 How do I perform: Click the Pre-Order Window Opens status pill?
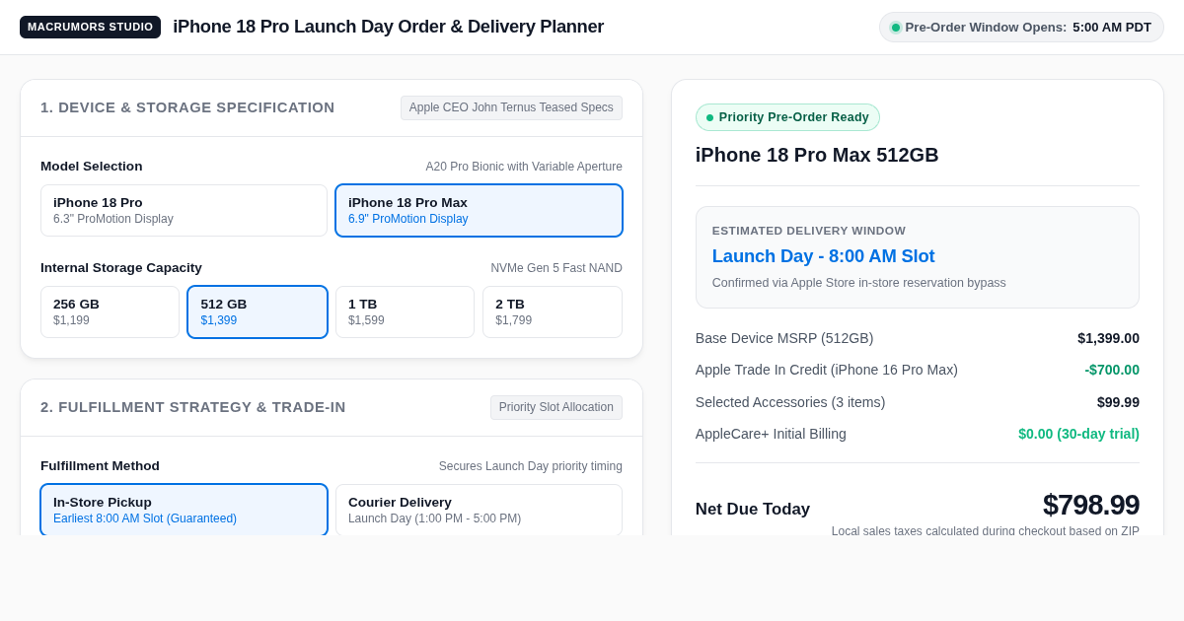pos(1021,27)
